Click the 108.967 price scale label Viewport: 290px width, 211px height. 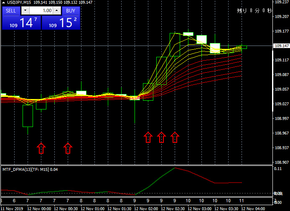282,133
